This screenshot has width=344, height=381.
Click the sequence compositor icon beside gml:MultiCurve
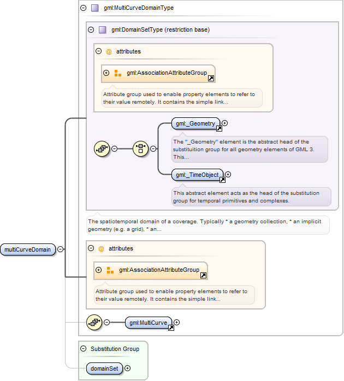pos(94,323)
